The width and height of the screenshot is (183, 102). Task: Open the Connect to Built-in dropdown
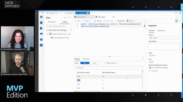click(136, 21)
